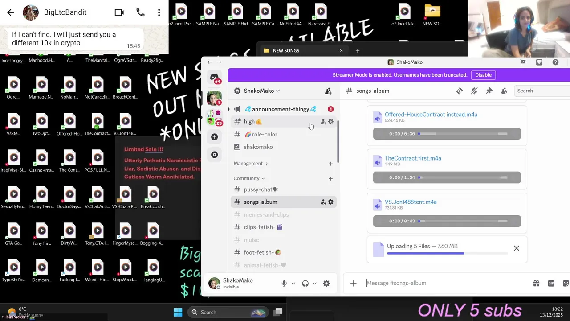The image size is (570, 321).
Task: Click the invite people icon beside server name
Action: 328,91
